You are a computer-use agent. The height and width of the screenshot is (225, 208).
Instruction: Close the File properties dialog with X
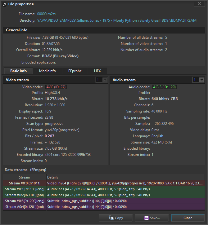click(x=199, y=4)
